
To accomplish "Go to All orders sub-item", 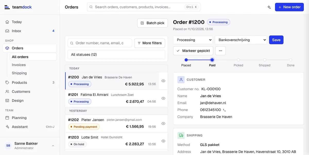I will [33, 57].
